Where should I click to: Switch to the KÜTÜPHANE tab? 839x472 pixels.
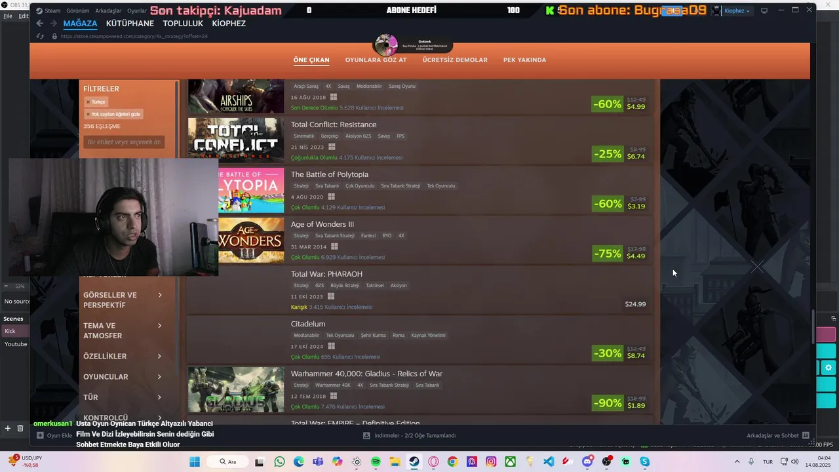point(130,24)
